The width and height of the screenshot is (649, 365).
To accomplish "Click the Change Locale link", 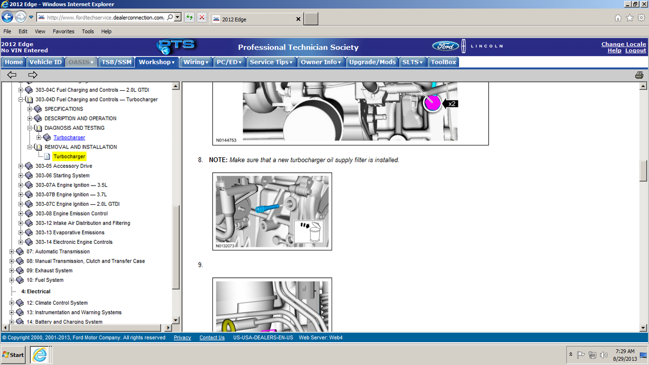I will pyautogui.click(x=624, y=44).
